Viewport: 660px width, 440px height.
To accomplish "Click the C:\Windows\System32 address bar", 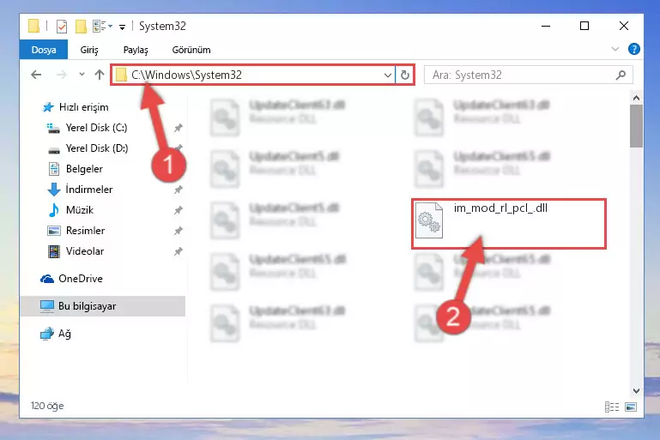I will click(x=252, y=75).
